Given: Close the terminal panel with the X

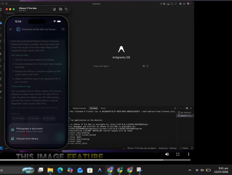Looking at the screenshot, I should click(191, 108).
